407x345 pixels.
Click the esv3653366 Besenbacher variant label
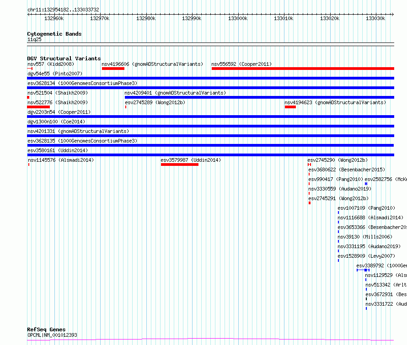[x=372, y=227]
